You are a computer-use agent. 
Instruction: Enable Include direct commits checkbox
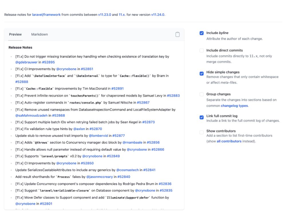tap(201, 51)
